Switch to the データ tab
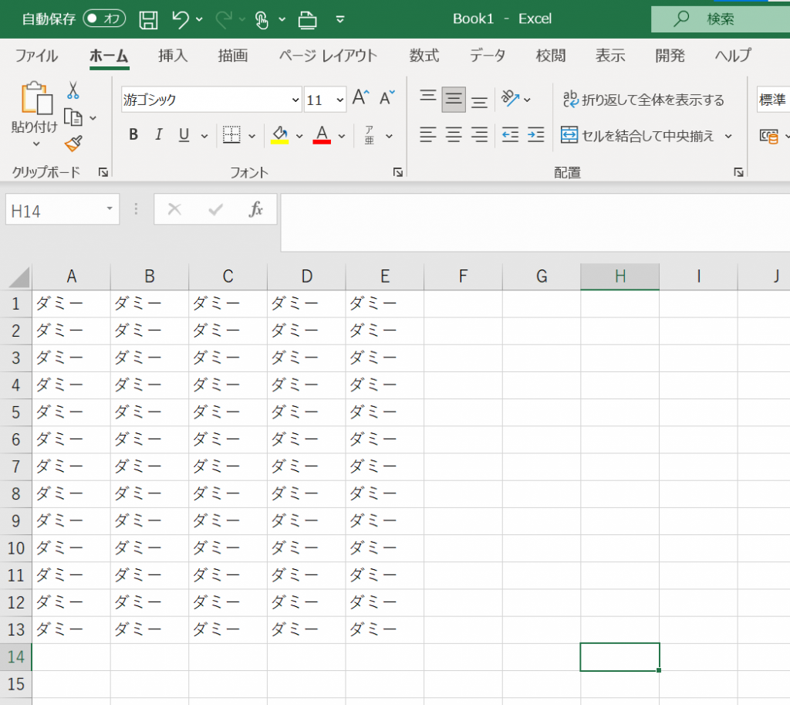Screen dimensions: 790x705 pos(488,56)
